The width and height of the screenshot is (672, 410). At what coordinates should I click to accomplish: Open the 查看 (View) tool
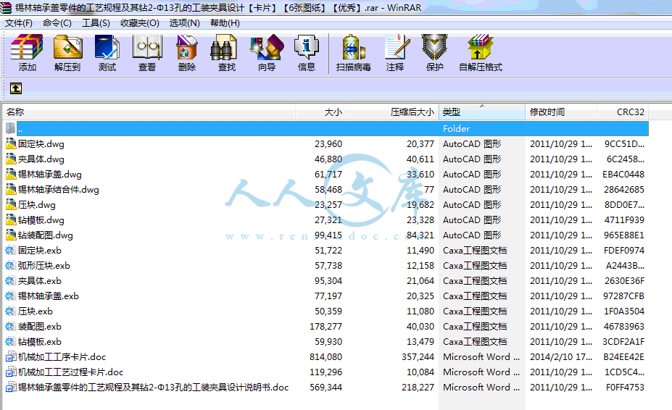point(147,52)
